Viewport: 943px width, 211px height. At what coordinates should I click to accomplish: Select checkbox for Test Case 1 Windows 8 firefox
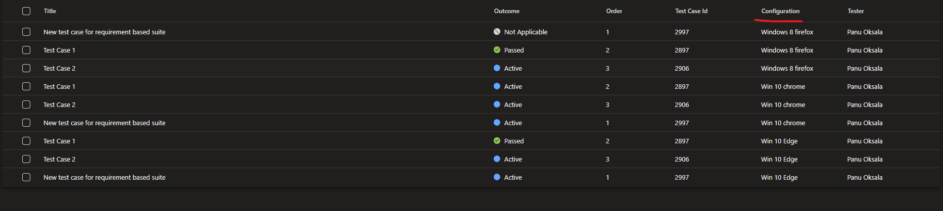pyautogui.click(x=26, y=50)
